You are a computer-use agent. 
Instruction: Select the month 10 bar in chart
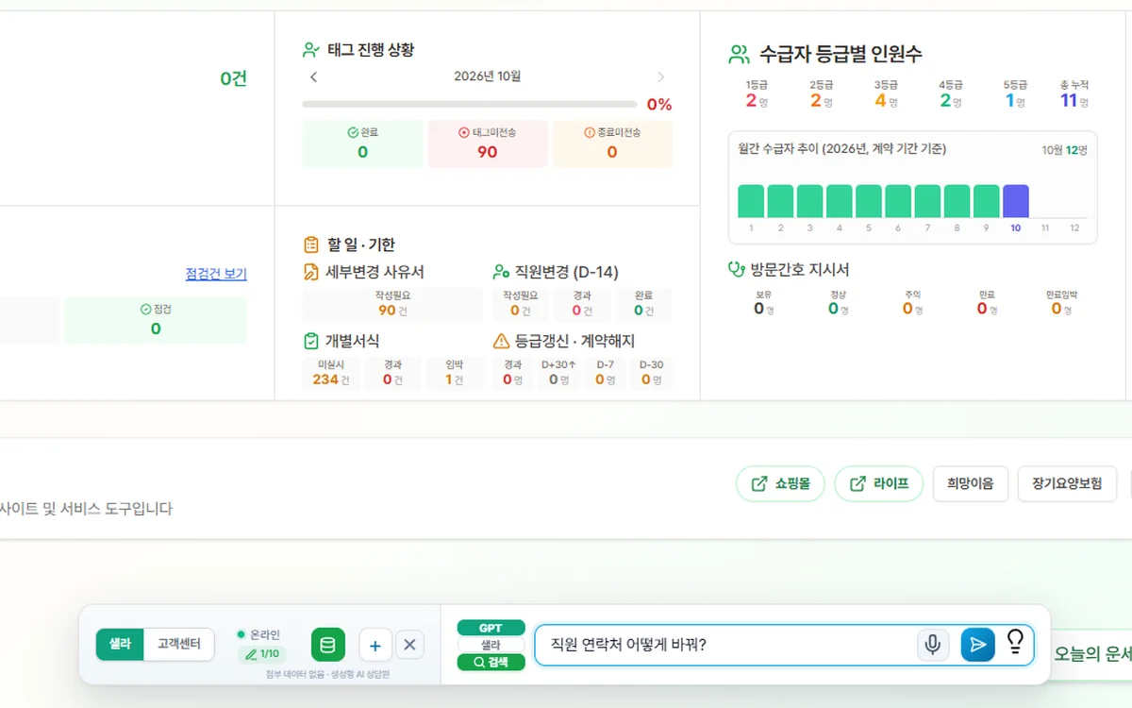[1016, 201]
